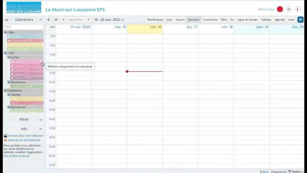Open the 14 - 20 nov. 2022 date picker
The height and width of the screenshot is (173, 307).
point(109,19)
